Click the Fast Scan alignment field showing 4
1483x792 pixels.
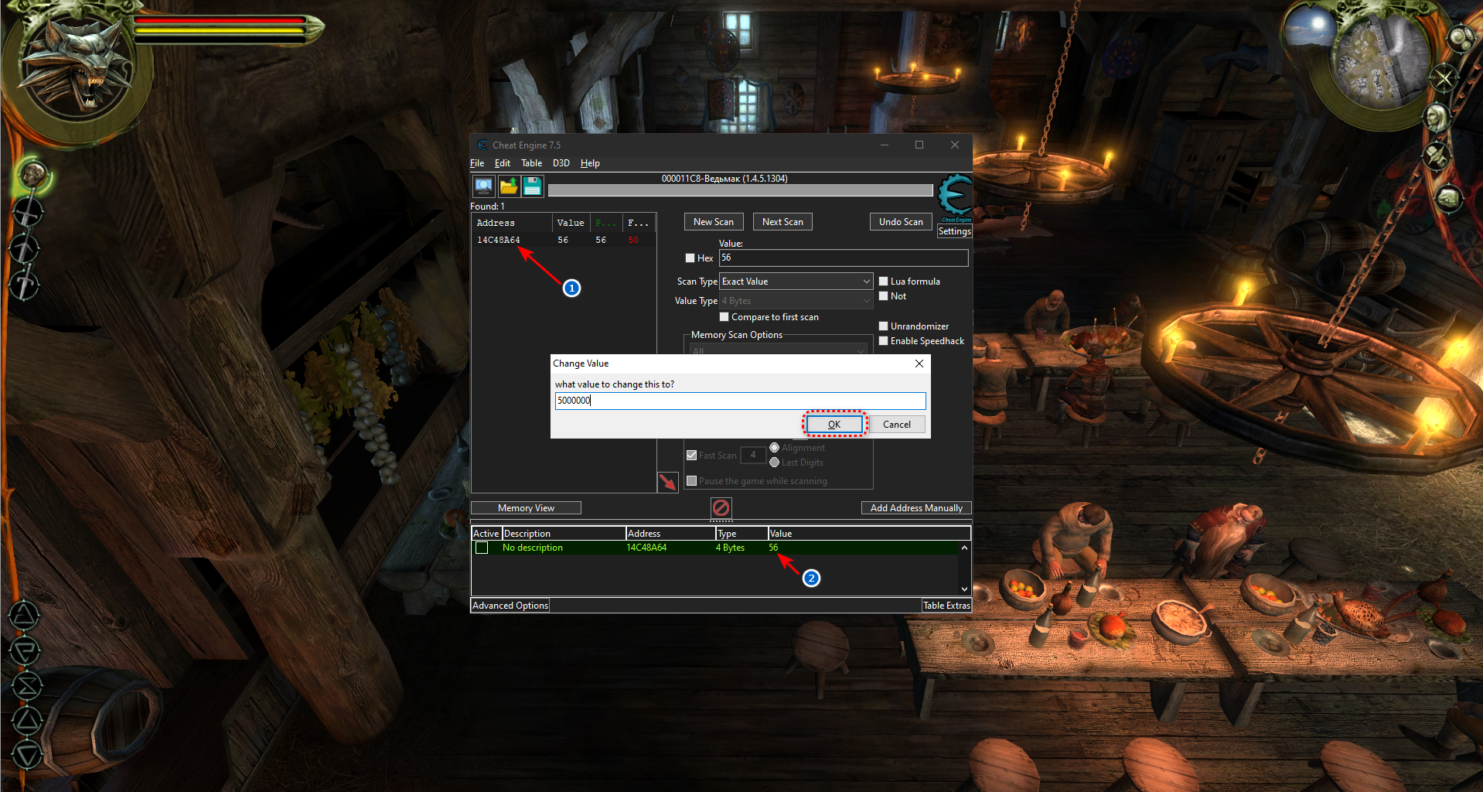[753, 455]
